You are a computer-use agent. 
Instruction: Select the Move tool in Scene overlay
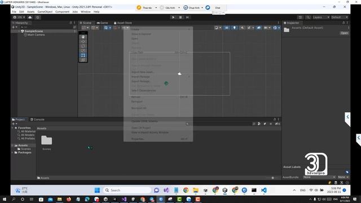point(83,42)
